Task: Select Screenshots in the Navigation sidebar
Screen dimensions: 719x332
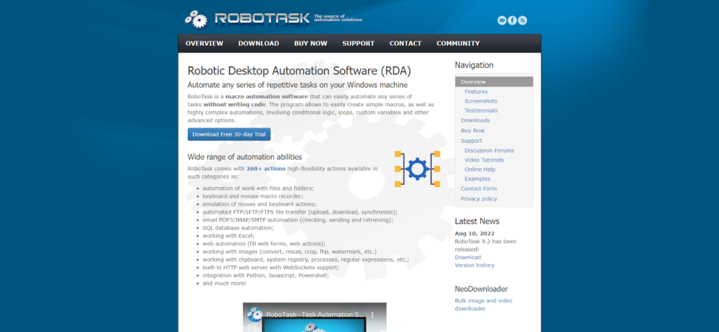Action: click(480, 101)
